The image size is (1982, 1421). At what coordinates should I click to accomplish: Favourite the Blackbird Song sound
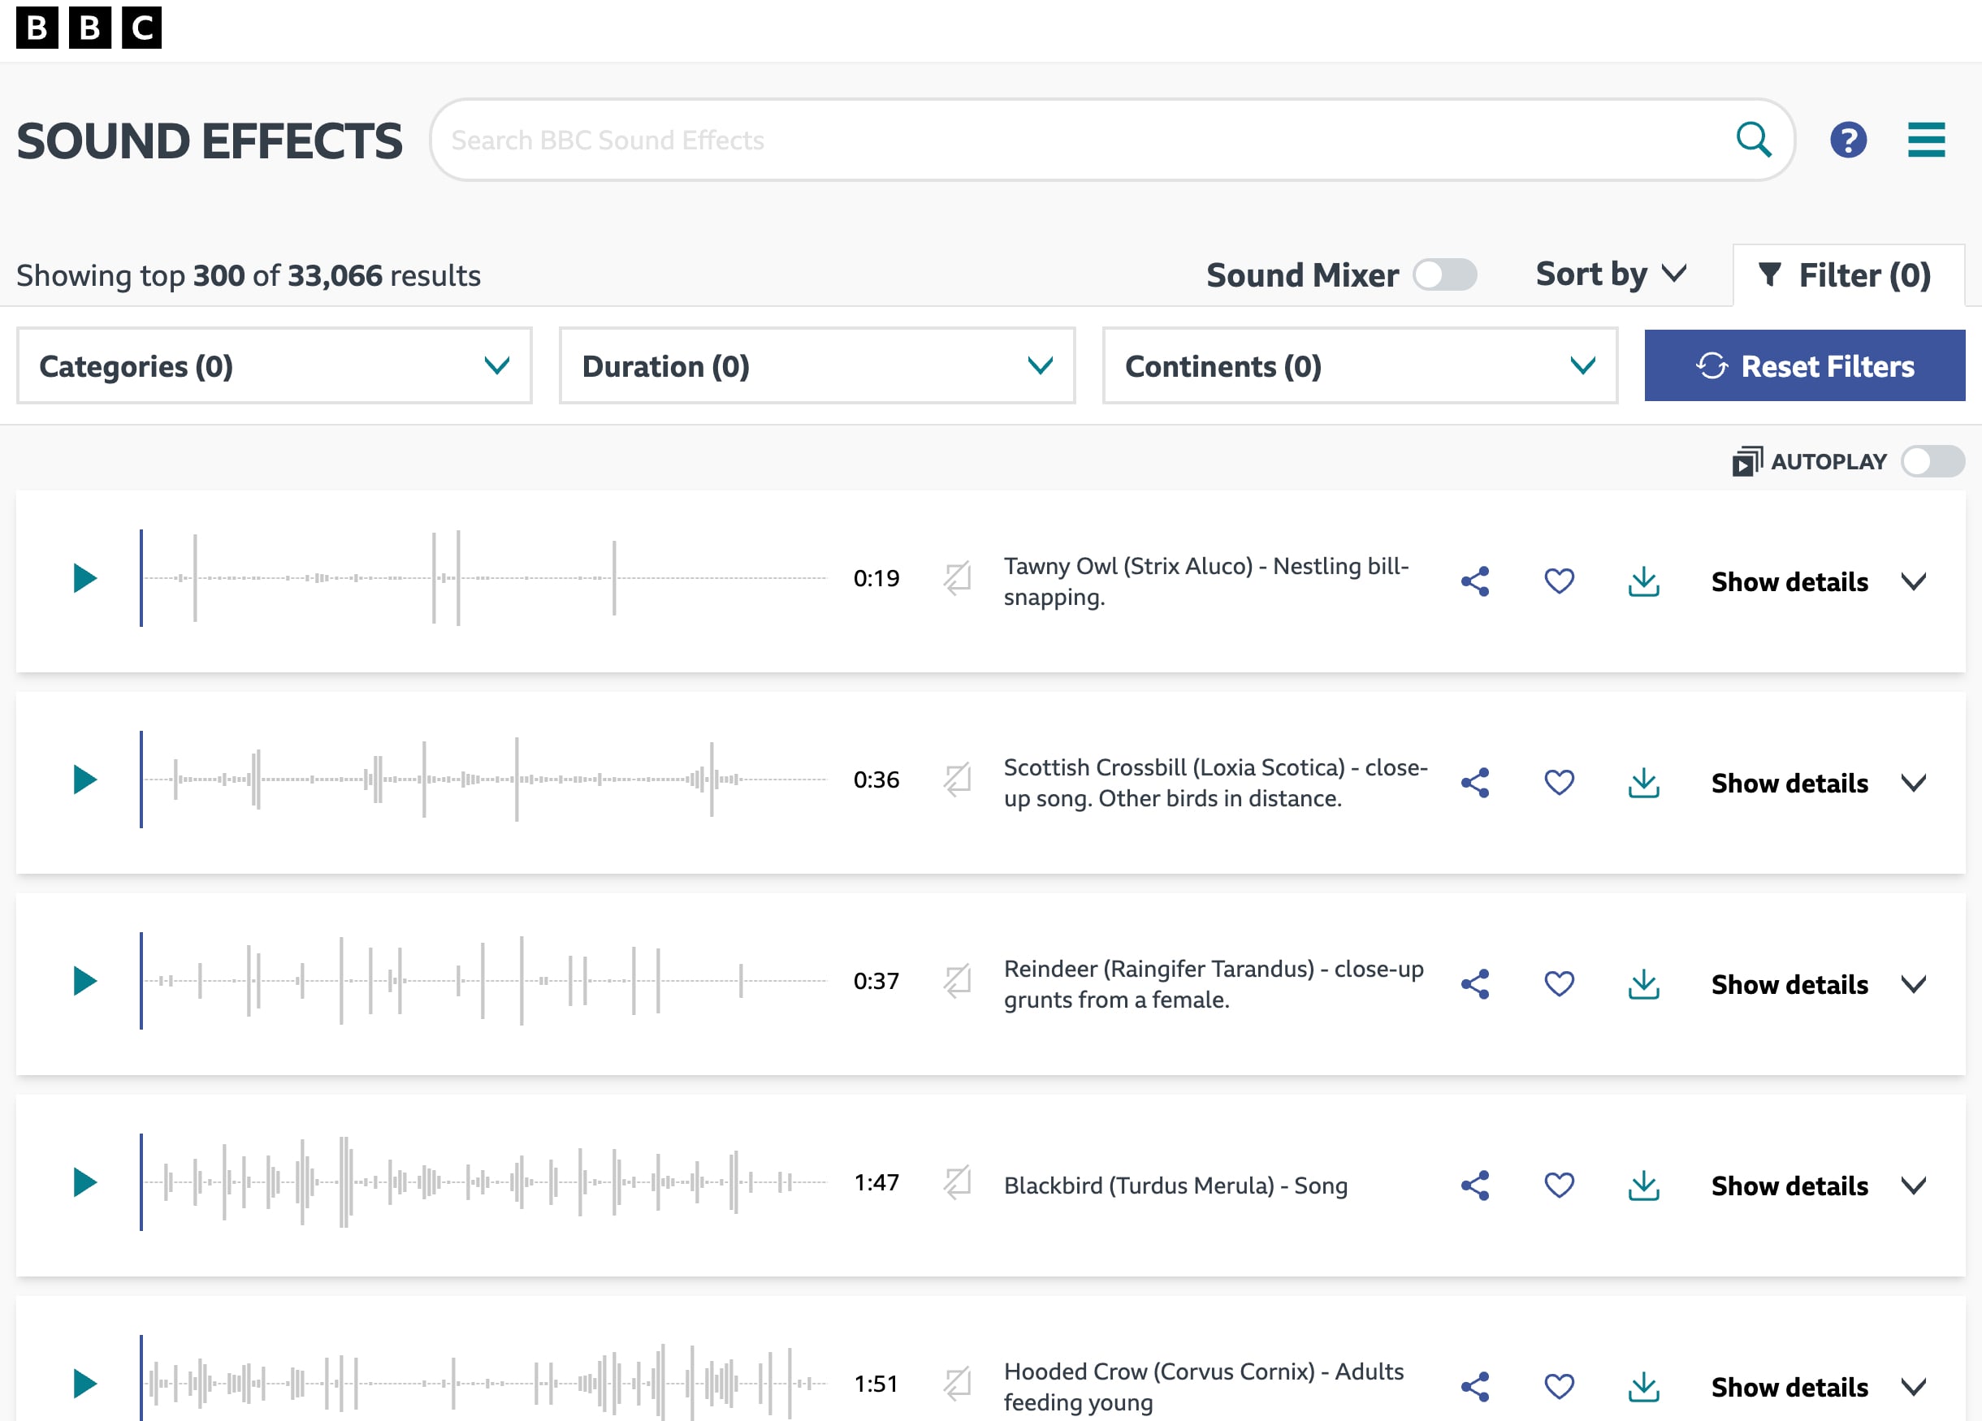coord(1559,1185)
